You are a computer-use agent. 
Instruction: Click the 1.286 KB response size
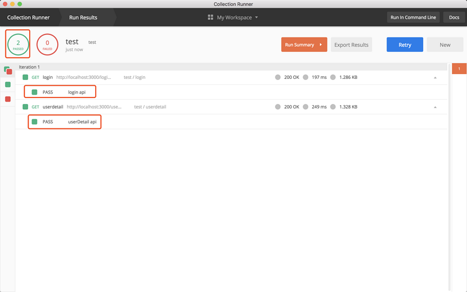pyautogui.click(x=348, y=77)
